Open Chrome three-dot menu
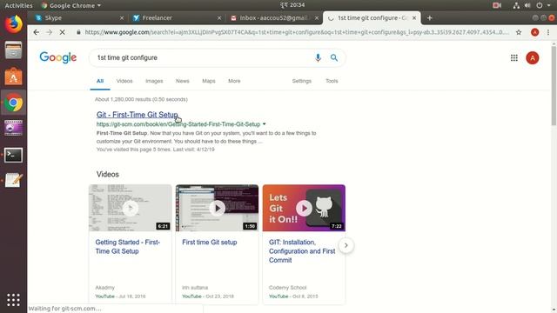The width and height of the screenshot is (557, 313). (x=548, y=32)
